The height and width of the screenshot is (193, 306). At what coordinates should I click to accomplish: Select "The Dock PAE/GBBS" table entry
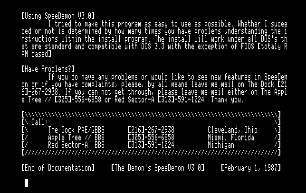tap(76, 129)
